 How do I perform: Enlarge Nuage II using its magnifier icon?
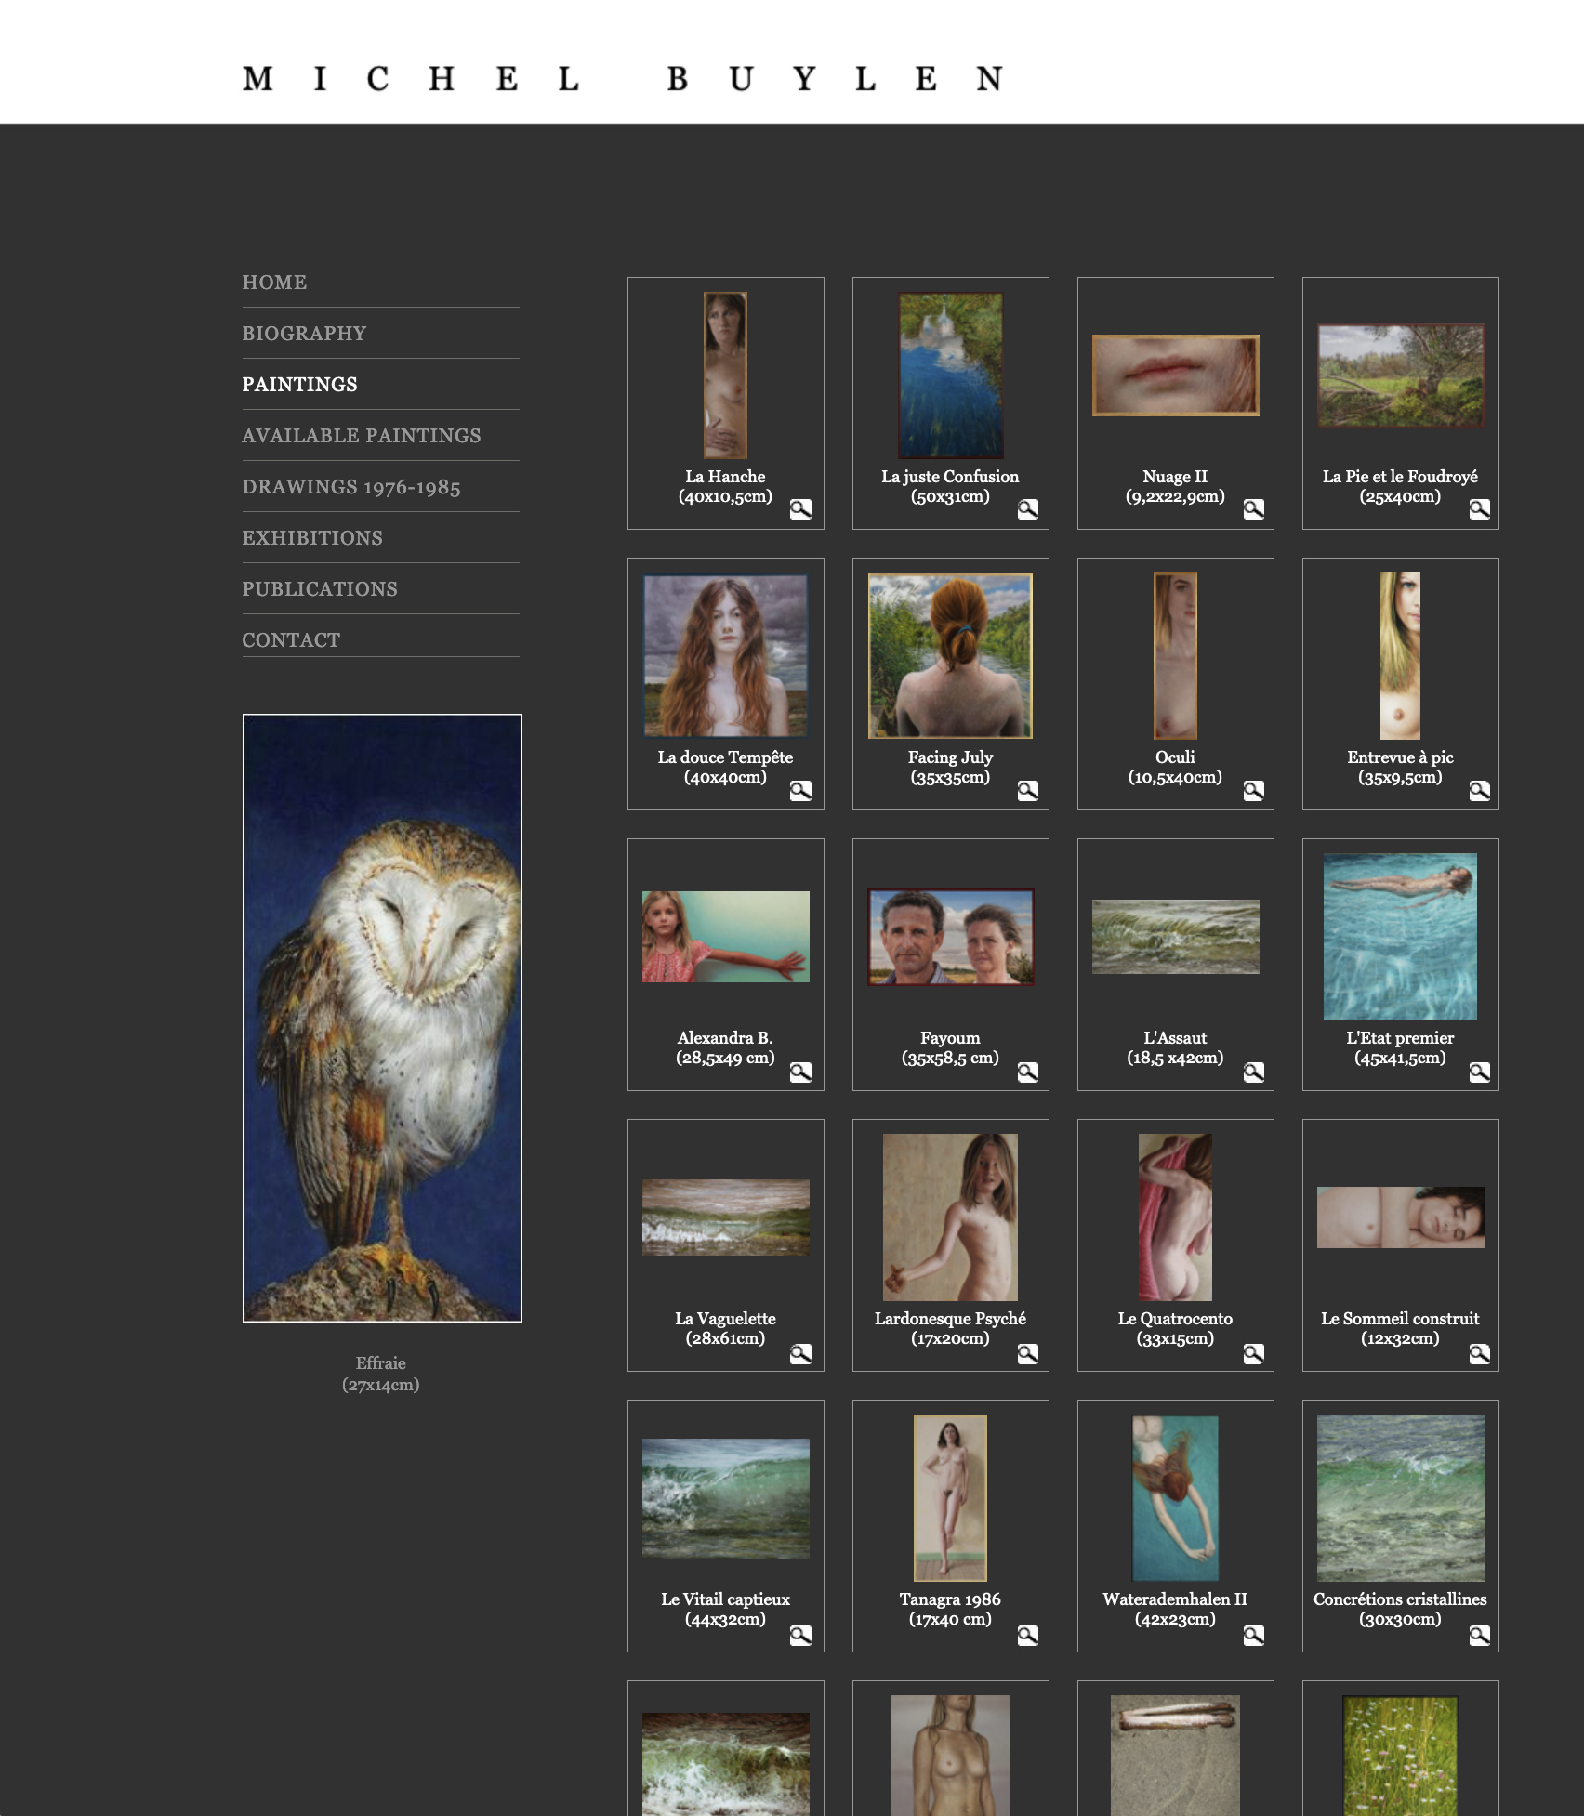[x=1253, y=509]
